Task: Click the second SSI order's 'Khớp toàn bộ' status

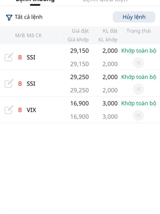Action: click(x=138, y=77)
